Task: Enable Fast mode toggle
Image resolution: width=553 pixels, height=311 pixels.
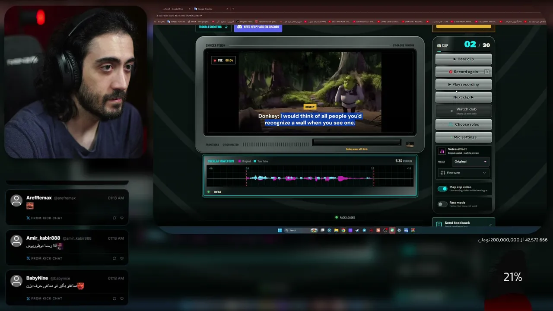Action: point(442,204)
